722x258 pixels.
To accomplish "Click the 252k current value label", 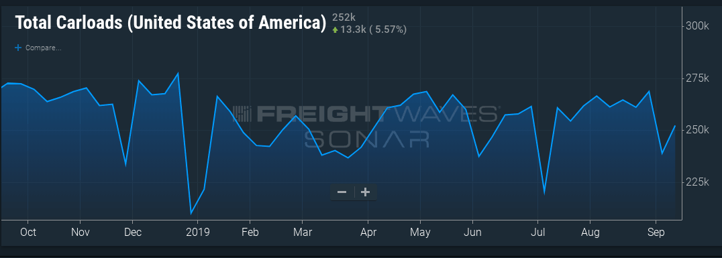I will tap(344, 17).
